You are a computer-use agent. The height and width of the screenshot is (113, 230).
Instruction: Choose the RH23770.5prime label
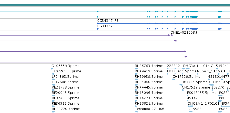tap(66, 109)
